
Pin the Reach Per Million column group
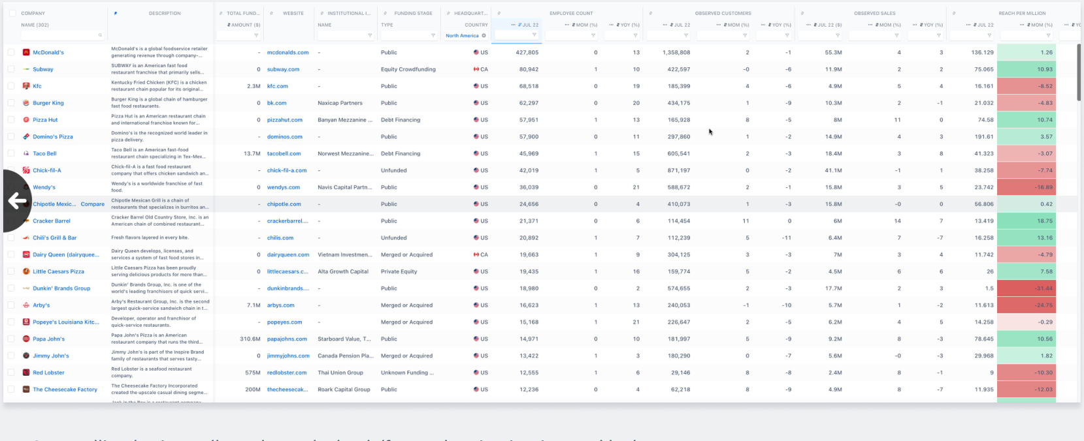click(x=955, y=13)
